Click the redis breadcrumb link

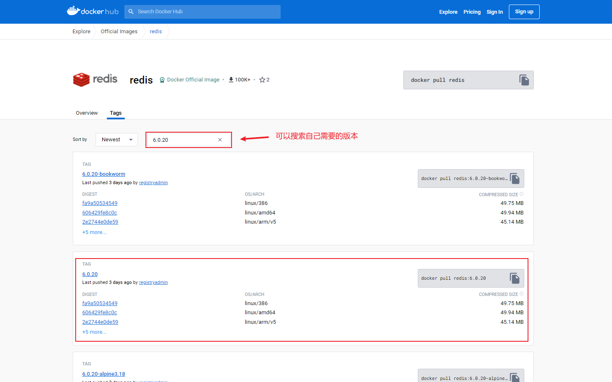[x=156, y=32]
